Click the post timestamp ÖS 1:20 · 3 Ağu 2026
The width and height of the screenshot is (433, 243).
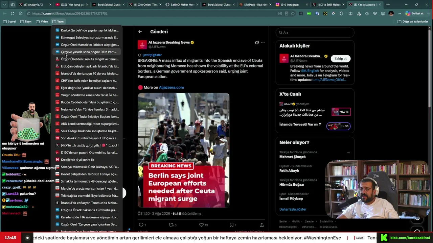tap(154, 214)
